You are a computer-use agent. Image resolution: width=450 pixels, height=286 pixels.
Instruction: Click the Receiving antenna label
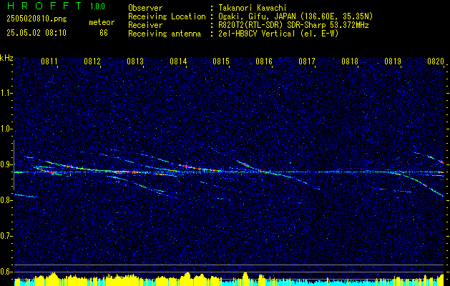[165, 34]
